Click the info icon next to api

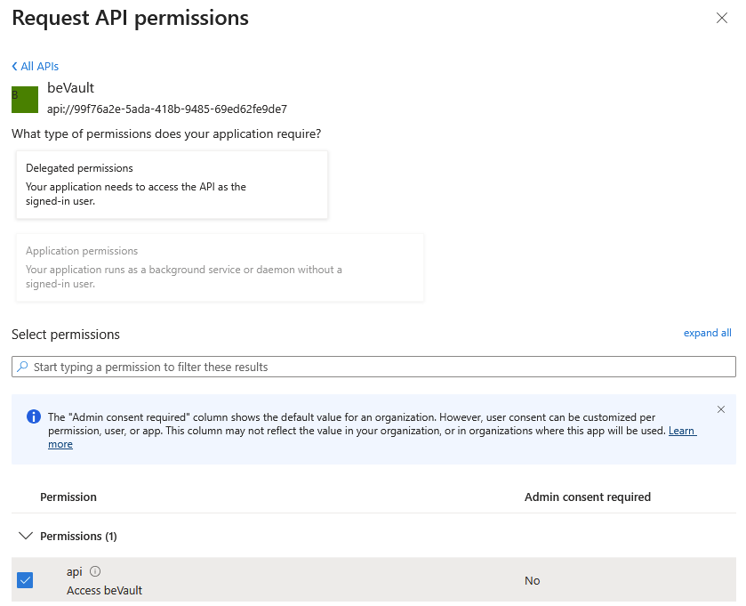tap(95, 571)
